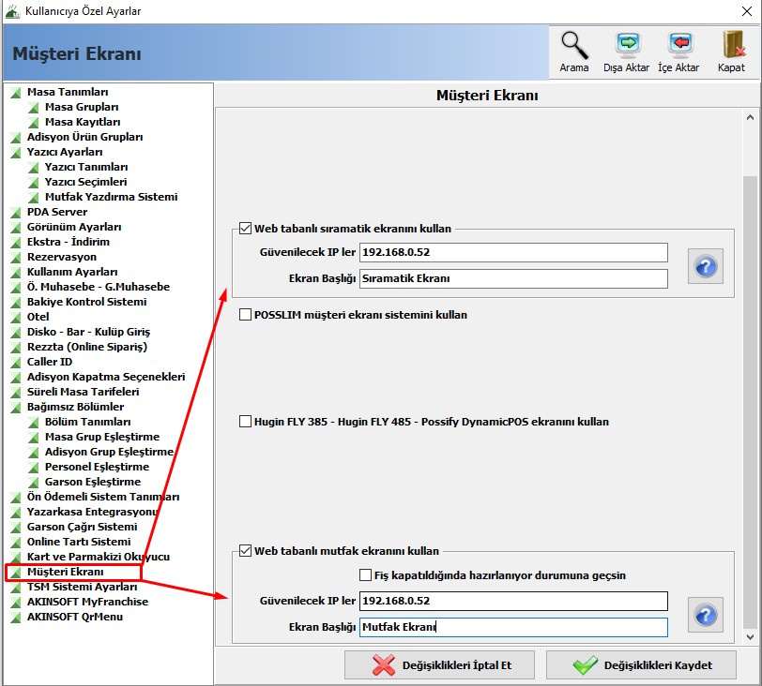Image resolution: width=762 pixels, height=686 pixels.
Task: Click the icon beside TSM Sistemi Ayarları
Action: [16, 587]
